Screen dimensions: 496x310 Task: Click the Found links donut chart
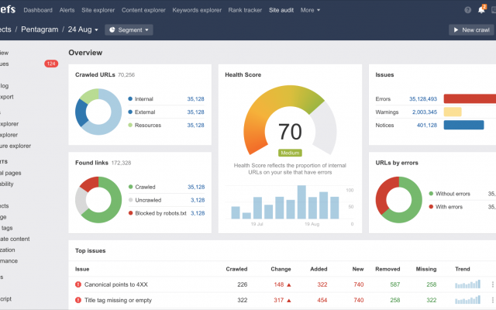(x=98, y=200)
